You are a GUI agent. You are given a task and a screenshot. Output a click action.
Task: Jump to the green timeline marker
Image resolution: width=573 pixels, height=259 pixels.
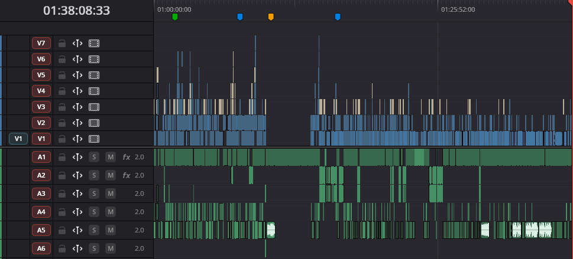pos(174,17)
